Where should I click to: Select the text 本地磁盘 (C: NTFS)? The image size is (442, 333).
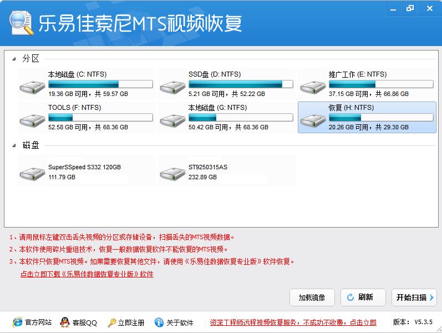[77, 74]
